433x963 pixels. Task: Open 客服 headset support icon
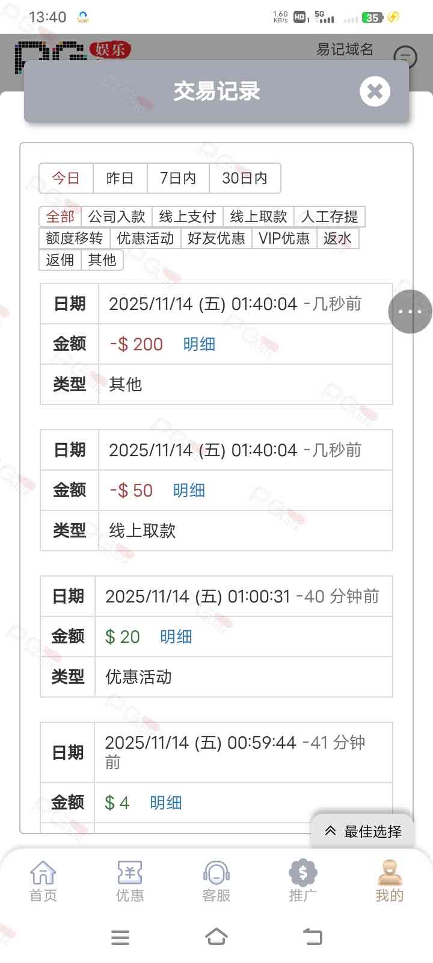[216, 880]
